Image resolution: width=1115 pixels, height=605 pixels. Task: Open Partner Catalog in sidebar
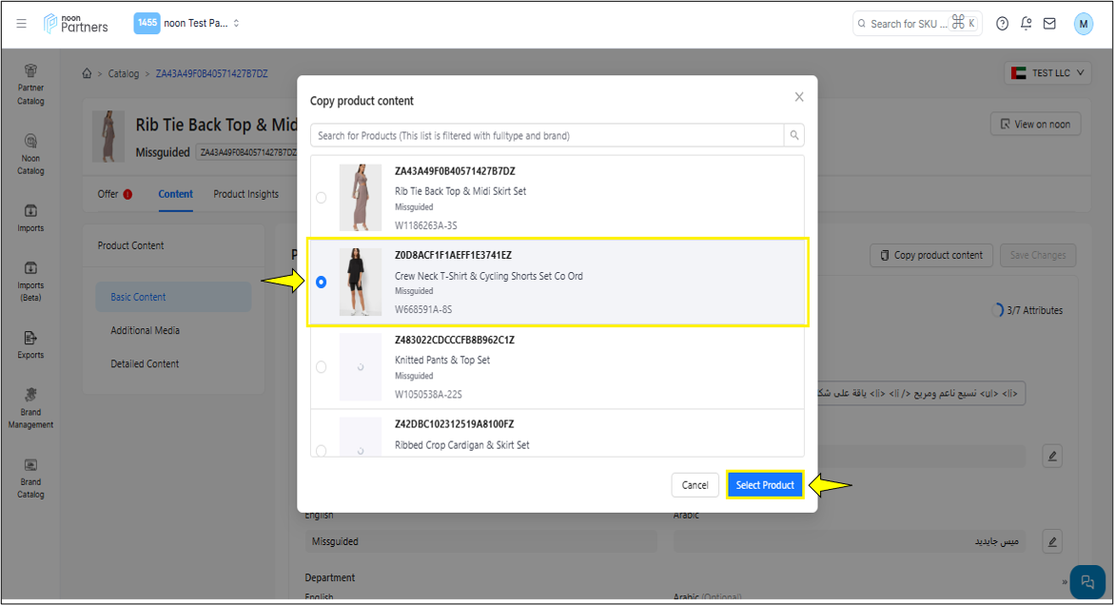tap(30, 83)
